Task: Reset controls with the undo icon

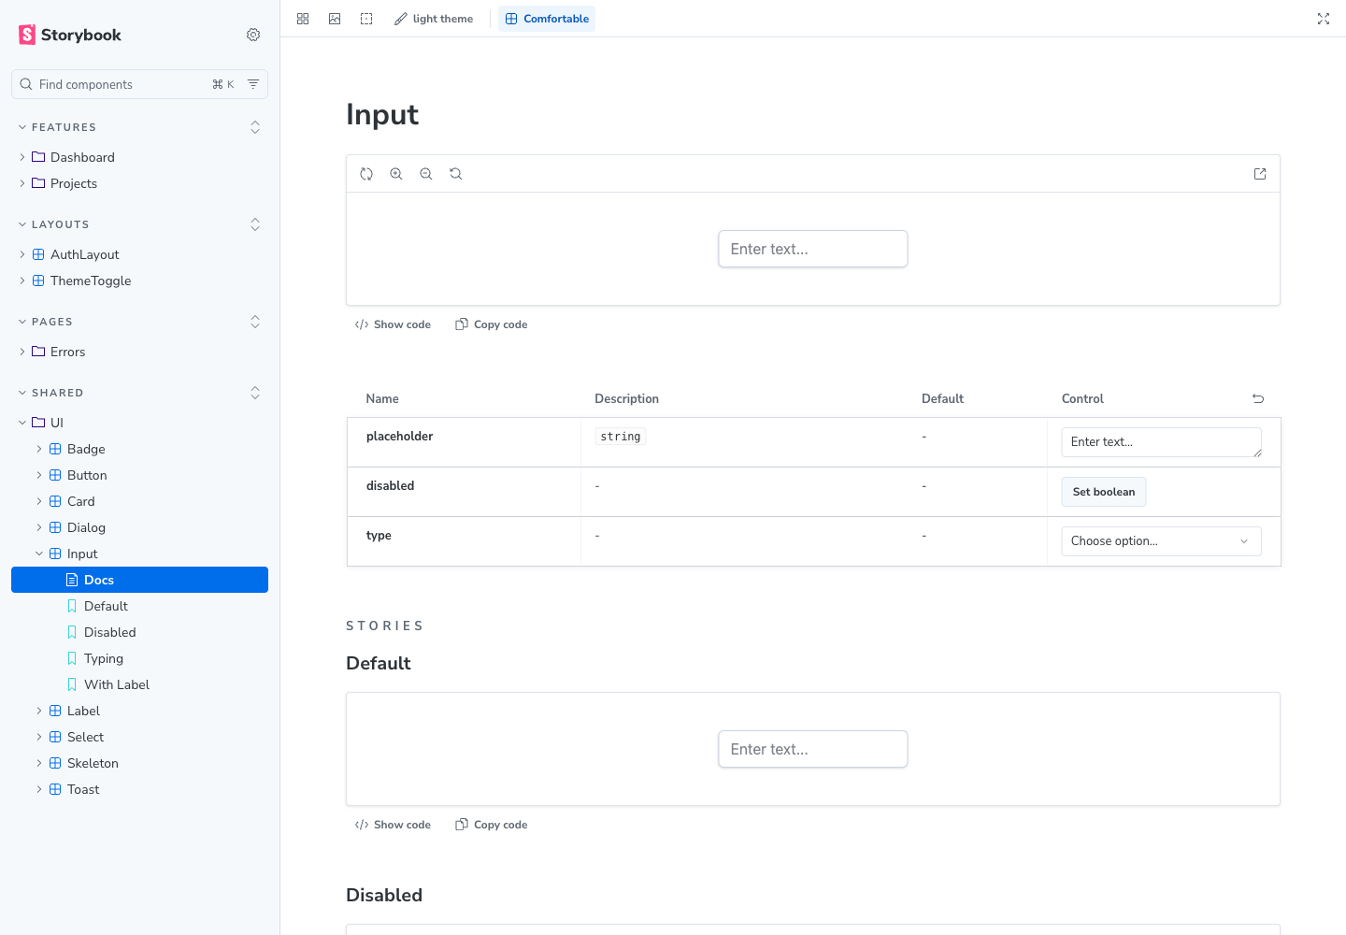Action: (x=1258, y=398)
